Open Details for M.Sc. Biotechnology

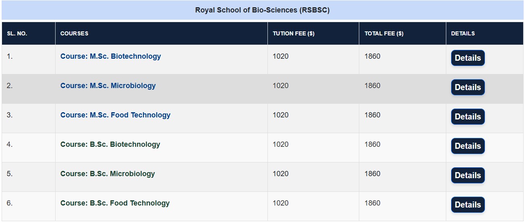[468, 58]
